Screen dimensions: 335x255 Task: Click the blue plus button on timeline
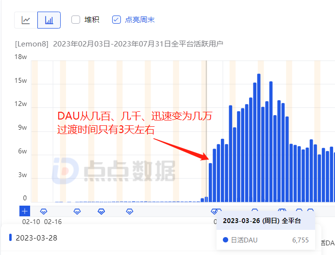pyautogui.click(x=25, y=211)
